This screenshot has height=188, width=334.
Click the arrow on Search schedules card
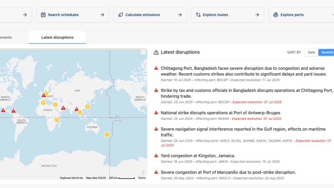click(102, 15)
